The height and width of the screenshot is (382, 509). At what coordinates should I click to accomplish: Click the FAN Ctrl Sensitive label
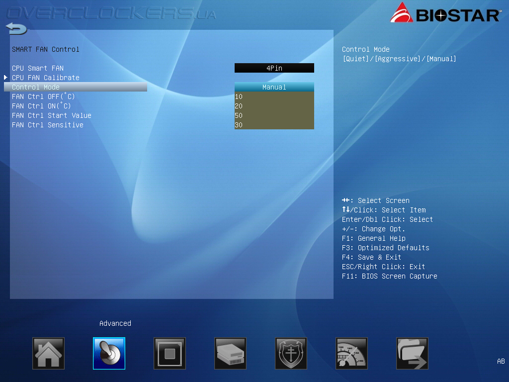click(x=48, y=125)
